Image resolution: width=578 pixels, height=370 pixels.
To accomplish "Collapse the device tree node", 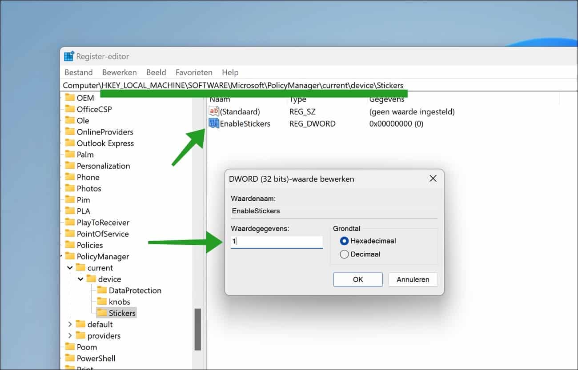I will coord(80,279).
